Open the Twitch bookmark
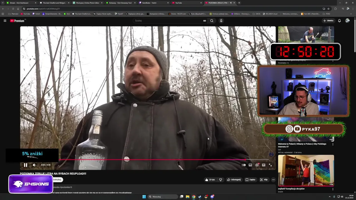Viewport: 356px width, 200px height. pyautogui.click(x=36, y=14)
